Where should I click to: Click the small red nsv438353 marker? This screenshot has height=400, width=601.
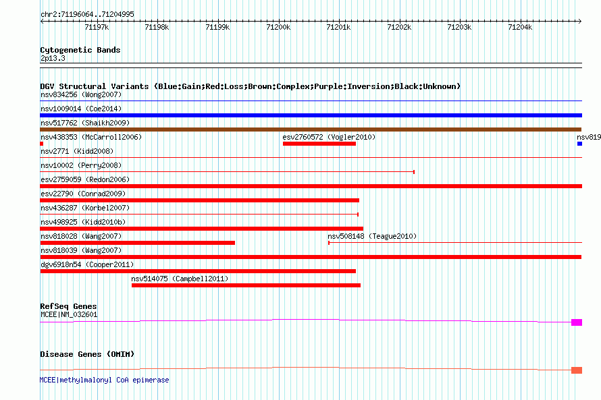(x=42, y=144)
